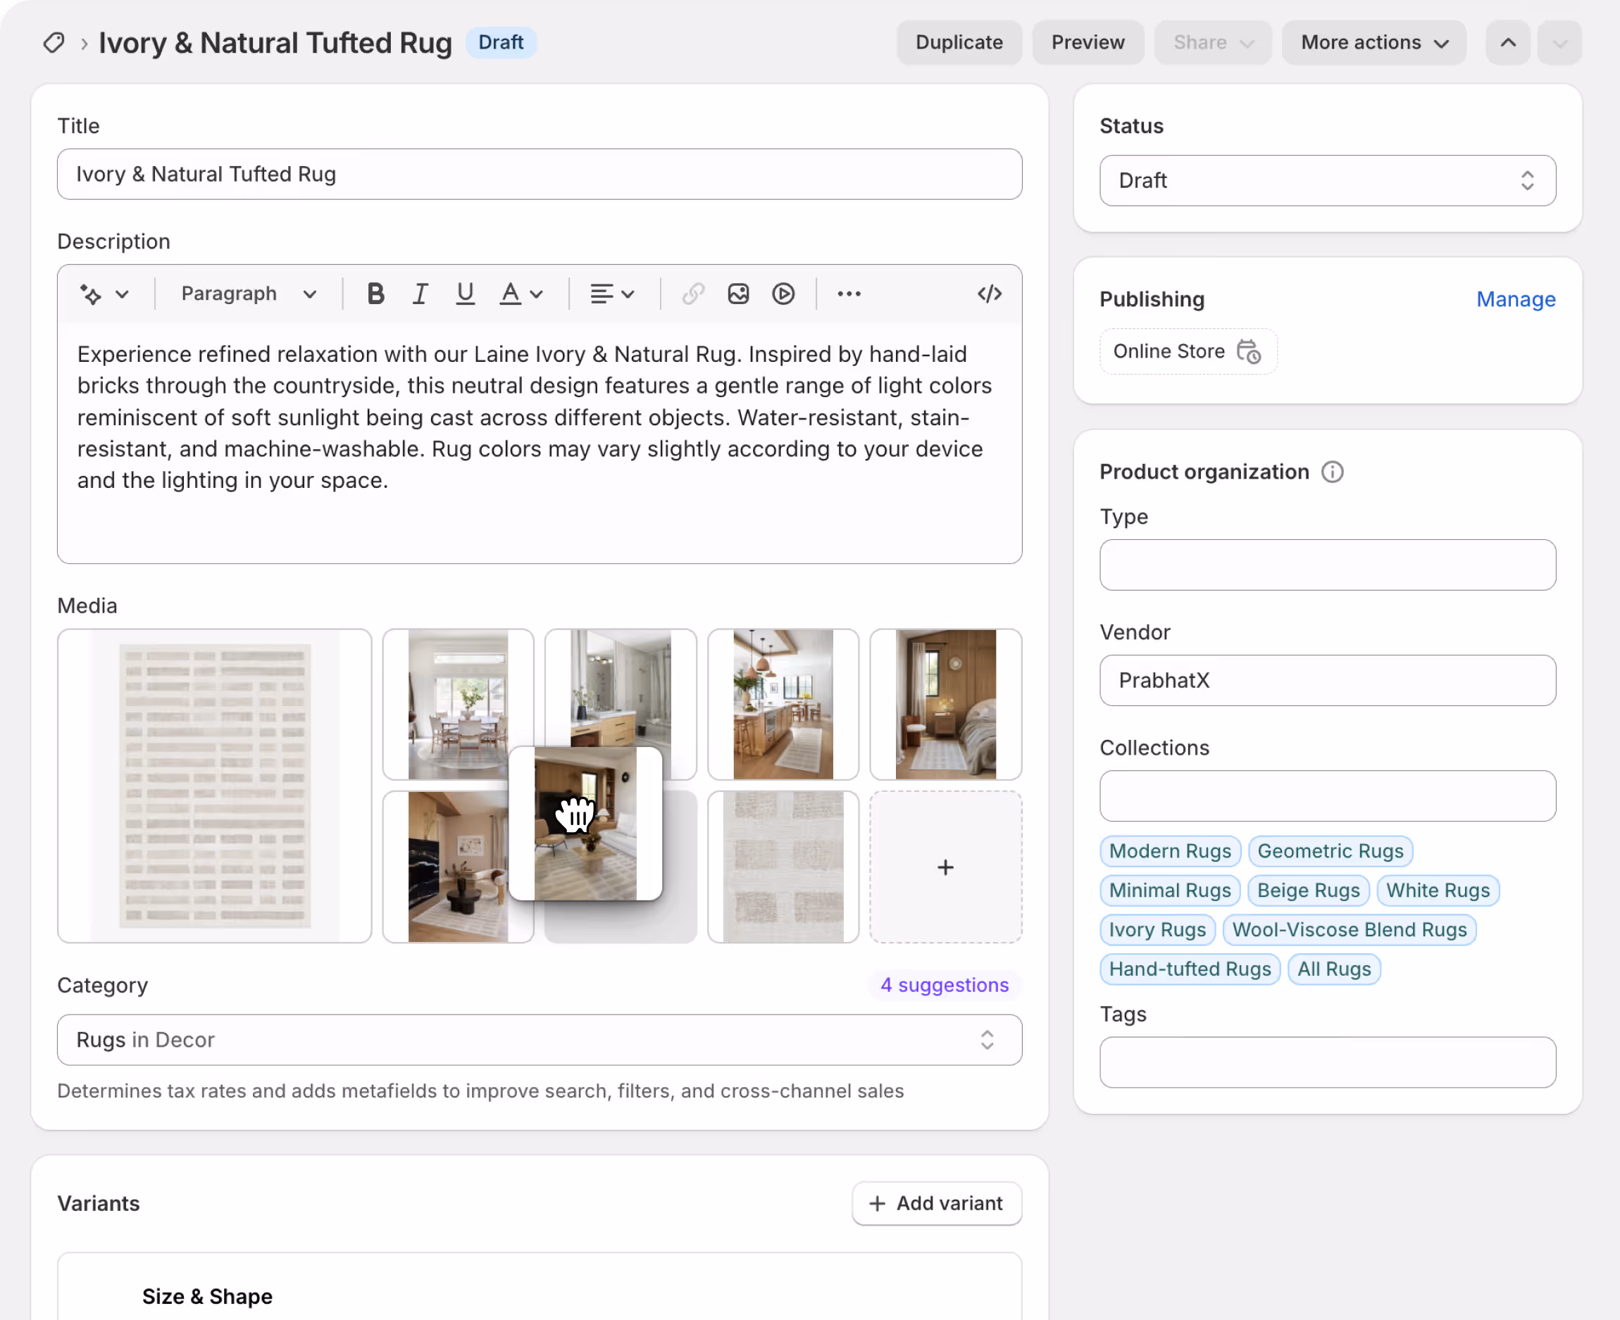Screen dimensions: 1620x1320
Task: Click the Size & Shape variant option
Action: tap(207, 1297)
